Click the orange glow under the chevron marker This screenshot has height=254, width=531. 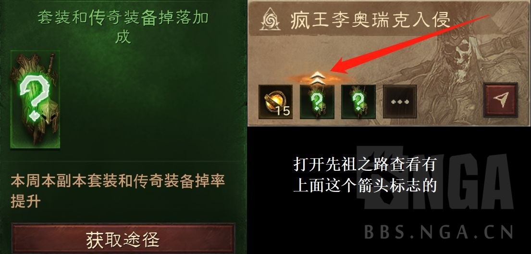click(318, 80)
